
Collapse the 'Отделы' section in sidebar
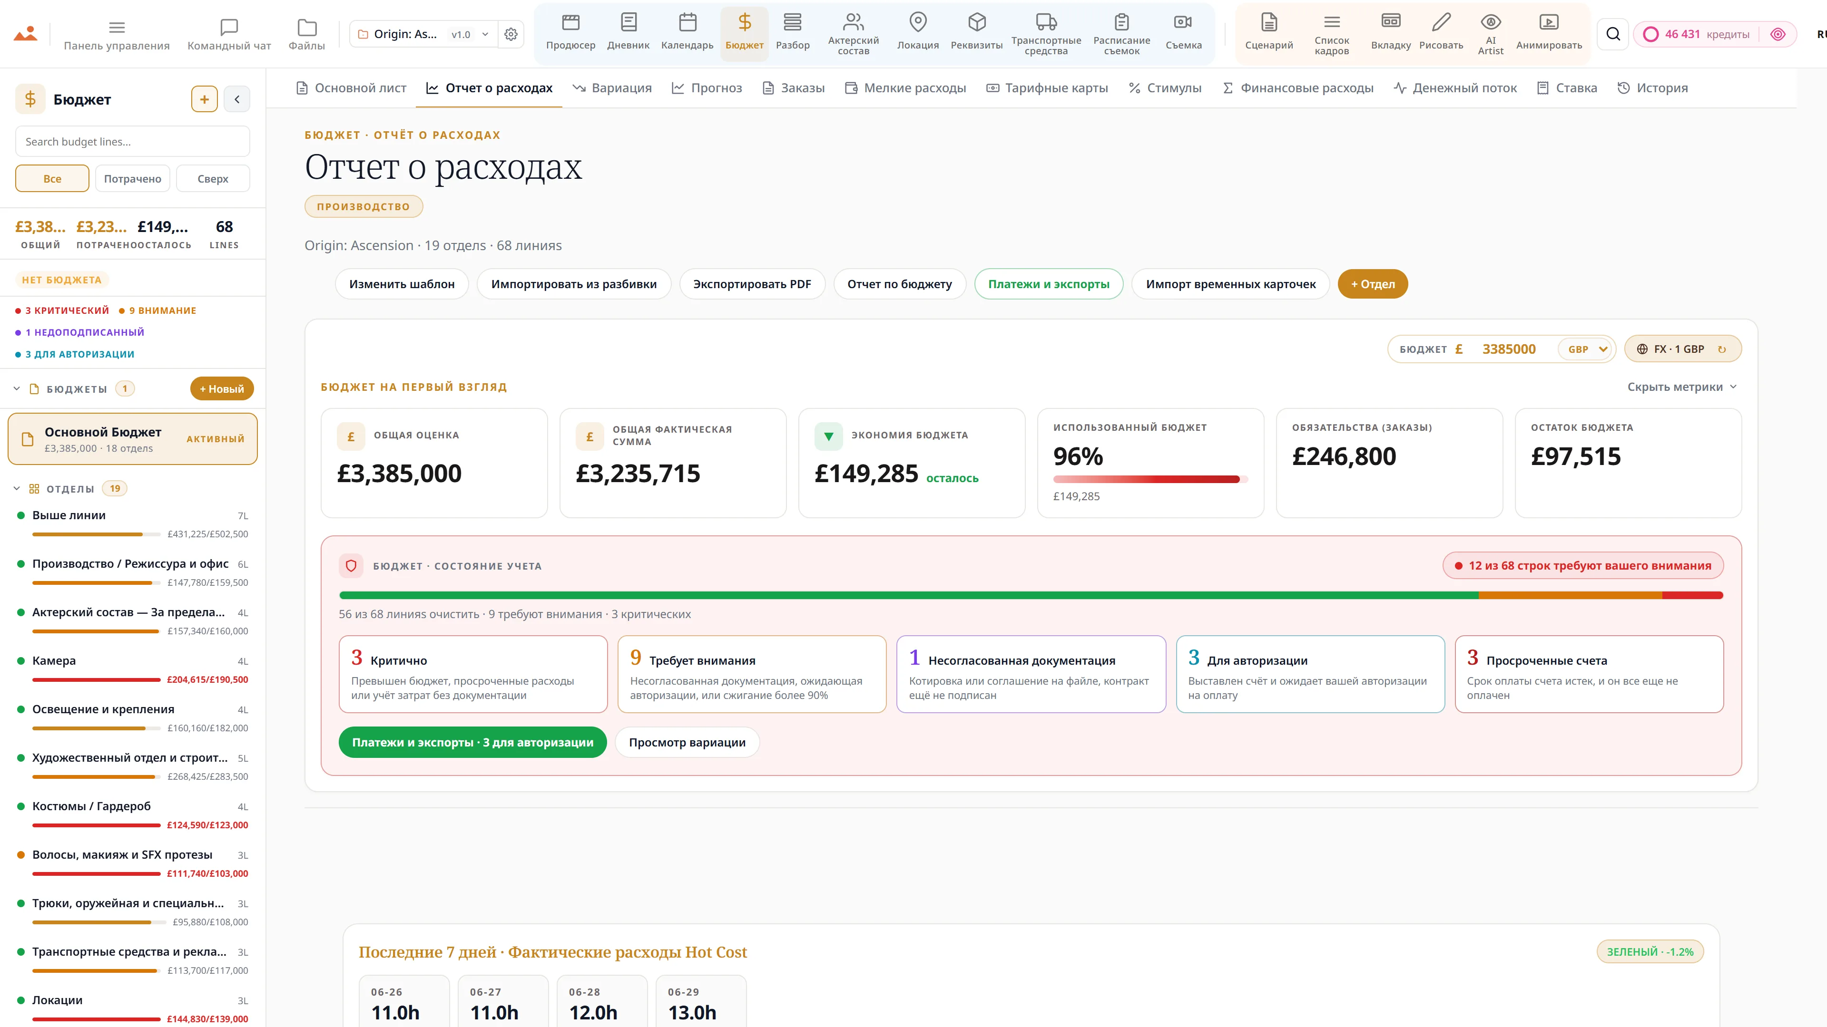(16, 488)
